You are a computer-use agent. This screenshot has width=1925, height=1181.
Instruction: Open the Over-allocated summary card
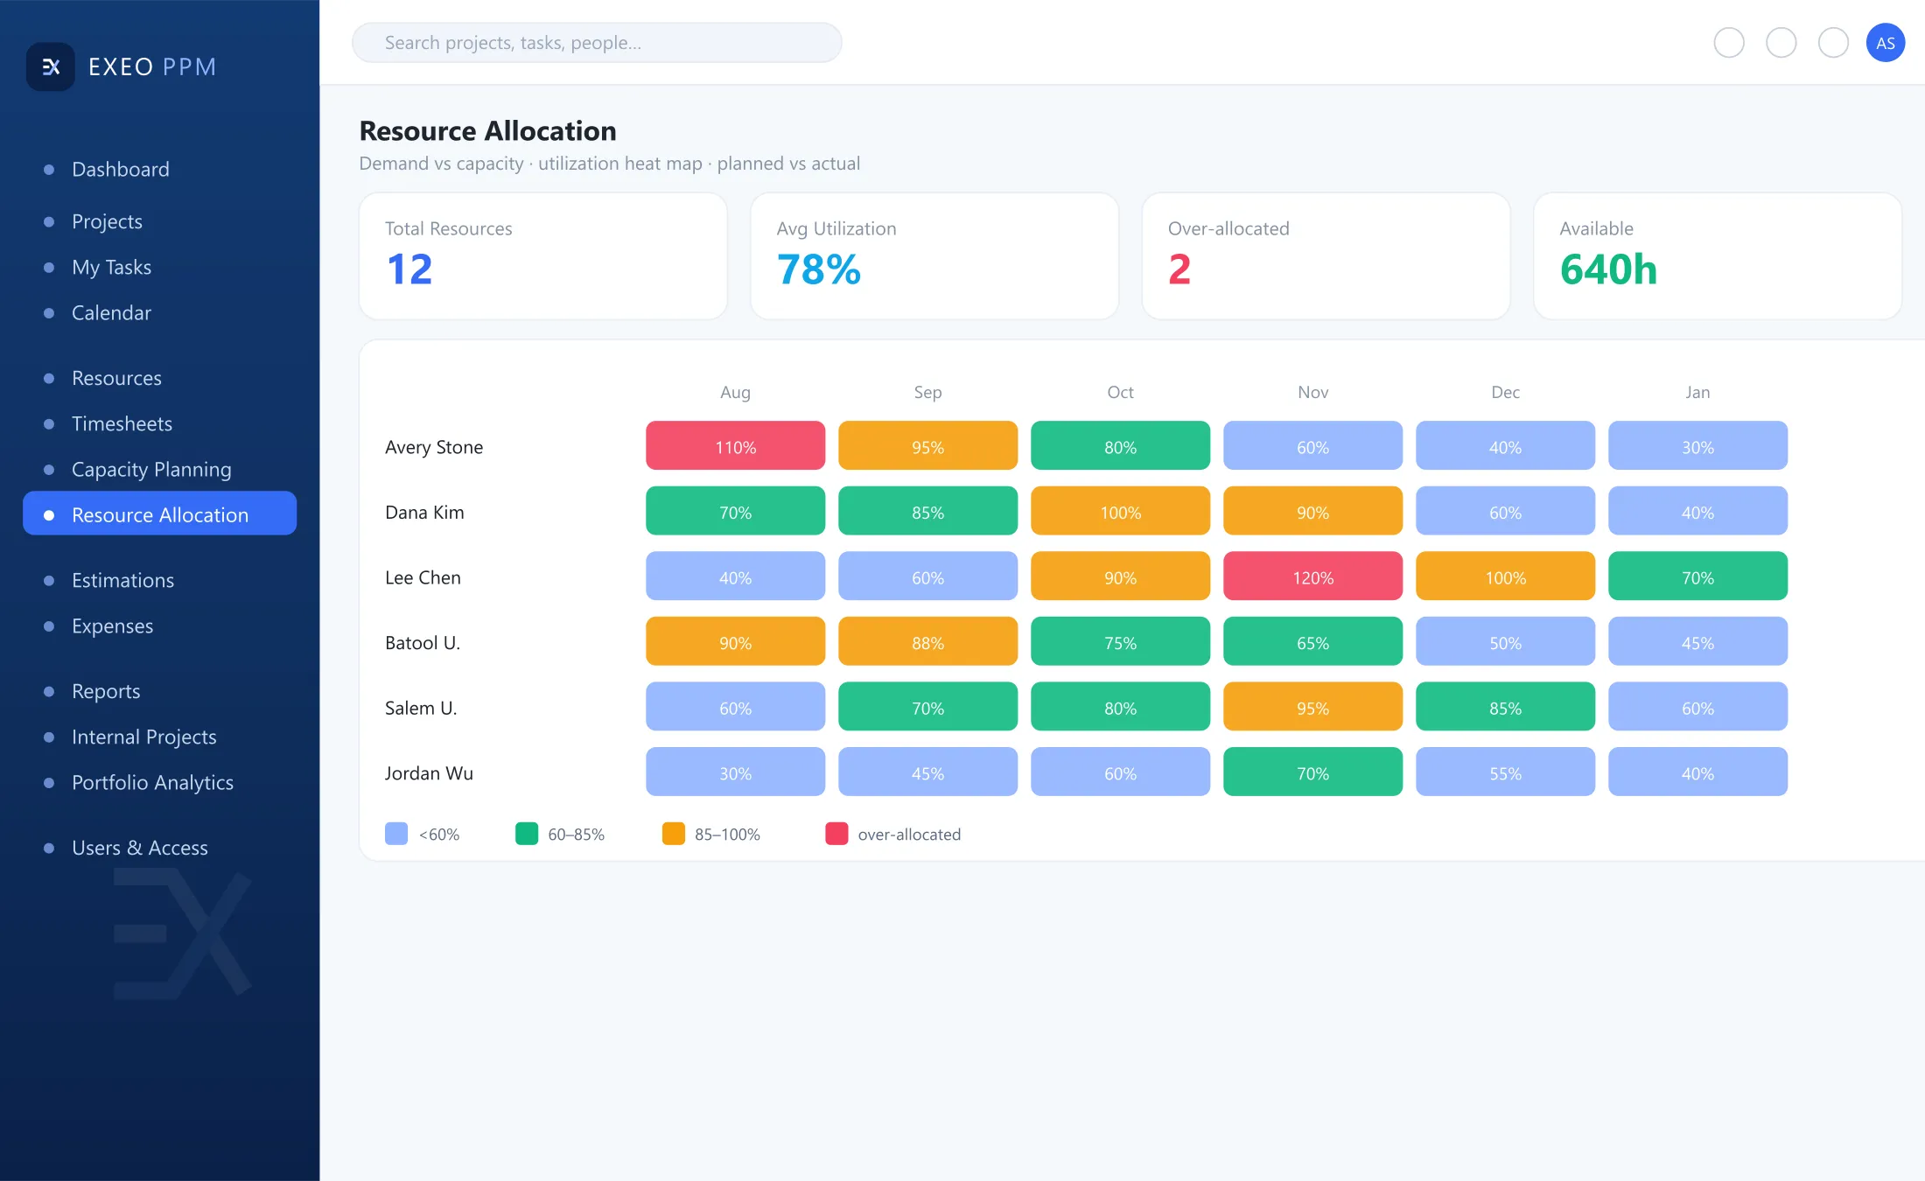[1326, 256]
